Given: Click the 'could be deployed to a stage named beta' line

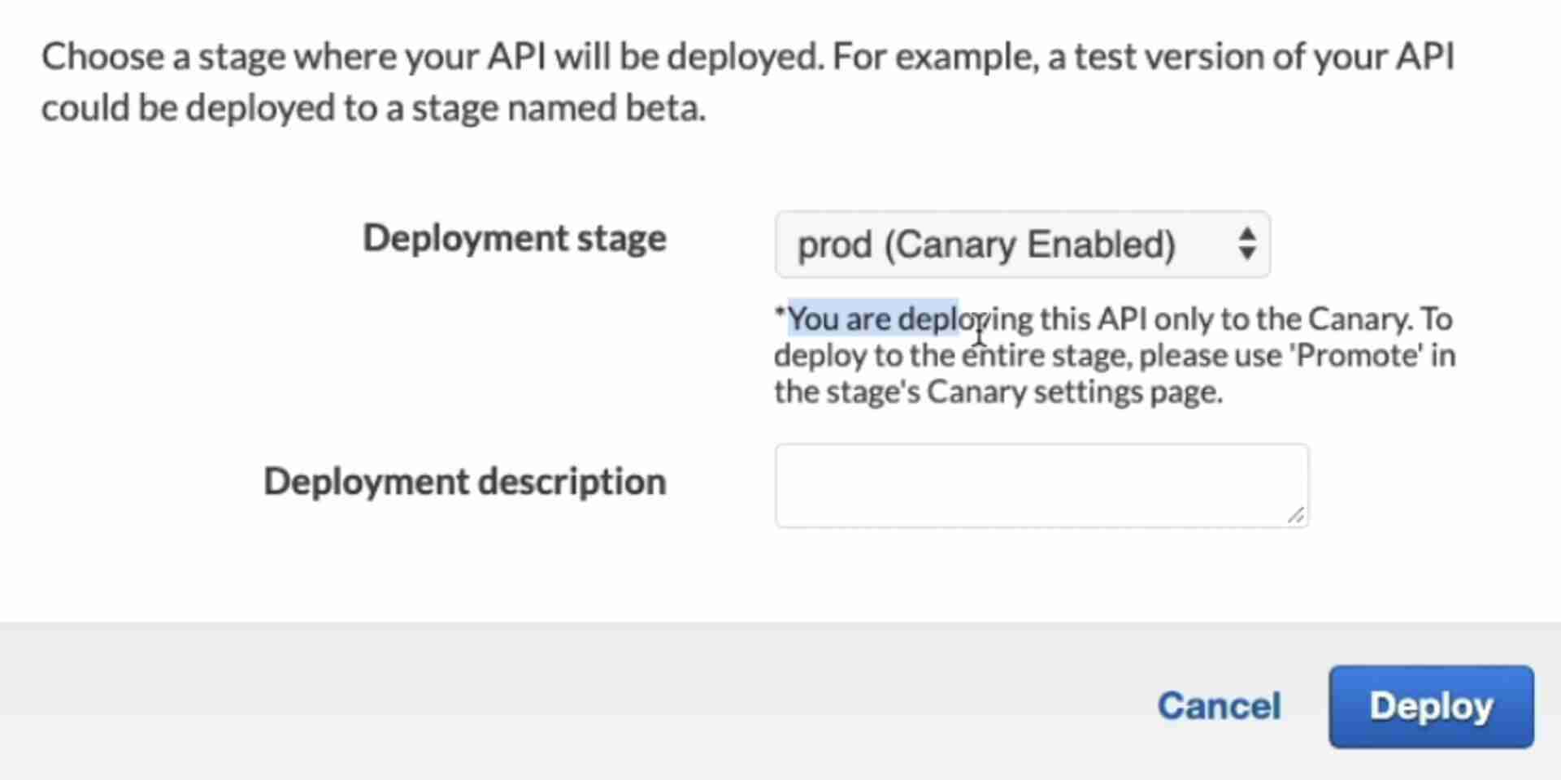Looking at the screenshot, I should tap(373, 108).
